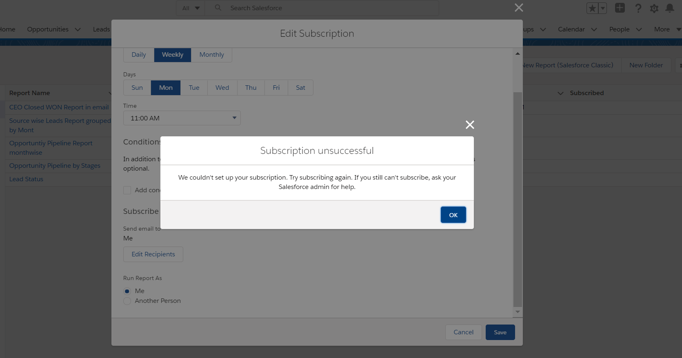Close the Subscription unsuccessful error popup
This screenshot has width=682, height=358.
coord(470,125)
